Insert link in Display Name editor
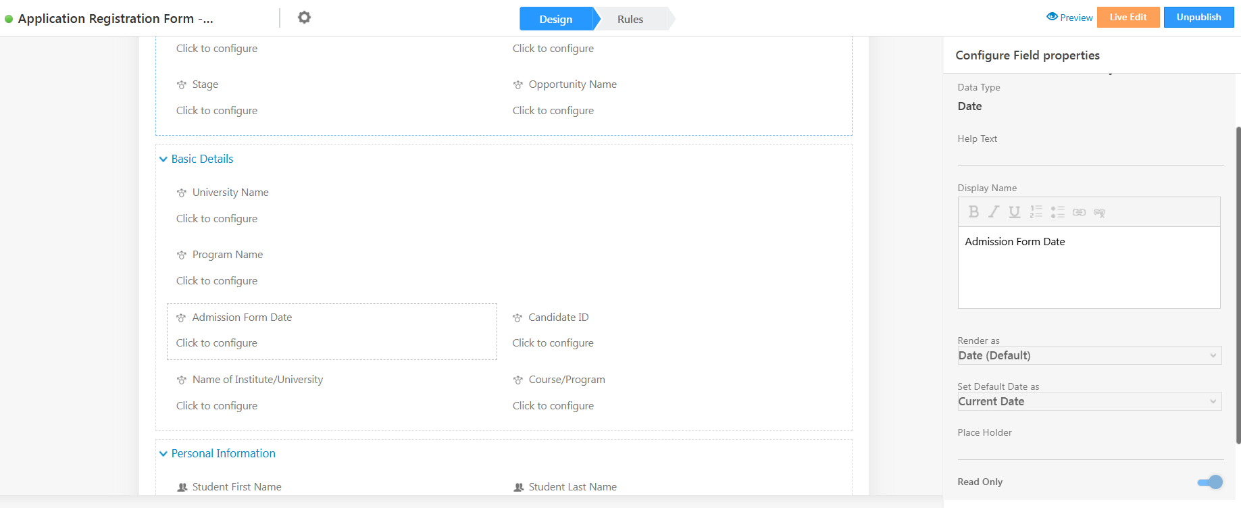The width and height of the screenshot is (1241, 508). click(1080, 212)
